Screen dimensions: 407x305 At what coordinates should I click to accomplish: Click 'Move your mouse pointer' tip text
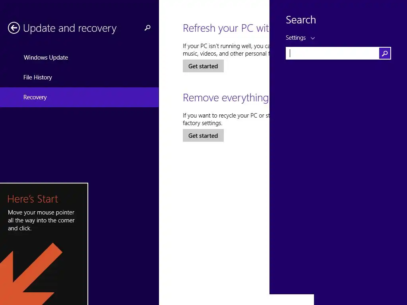click(41, 220)
